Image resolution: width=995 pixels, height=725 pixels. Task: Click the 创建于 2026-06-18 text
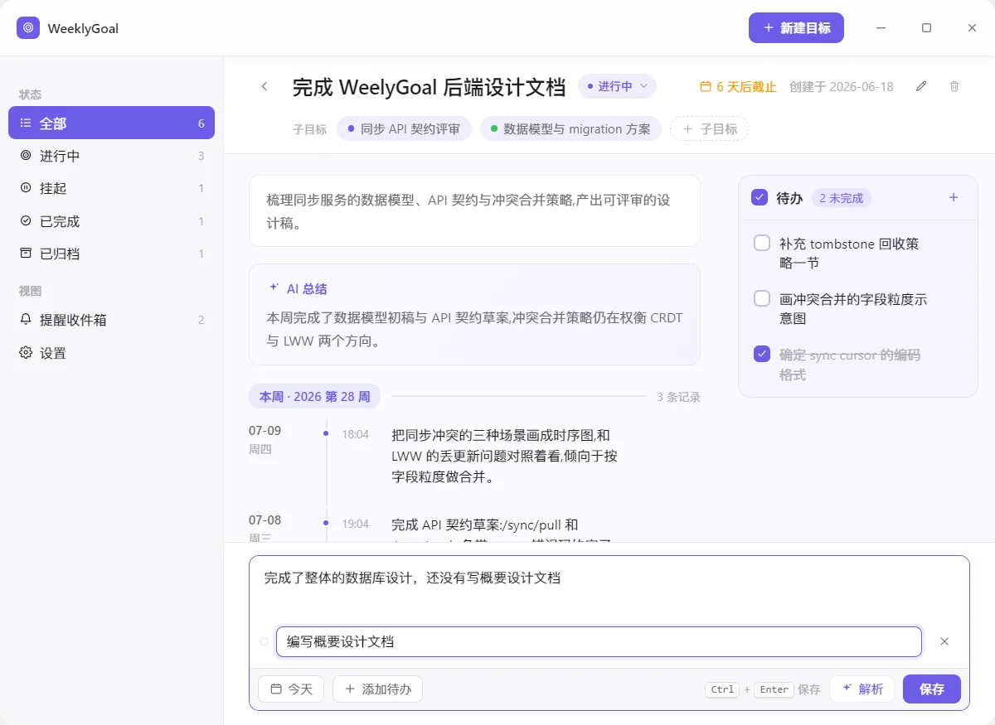(x=842, y=86)
